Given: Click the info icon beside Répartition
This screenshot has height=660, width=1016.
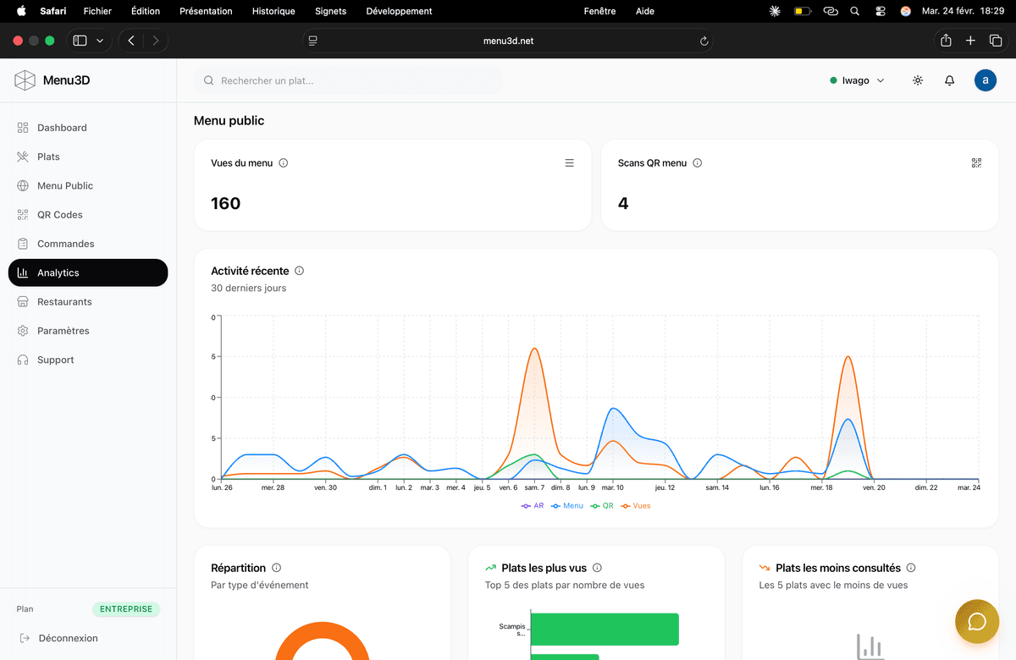Looking at the screenshot, I should point(277,568).
